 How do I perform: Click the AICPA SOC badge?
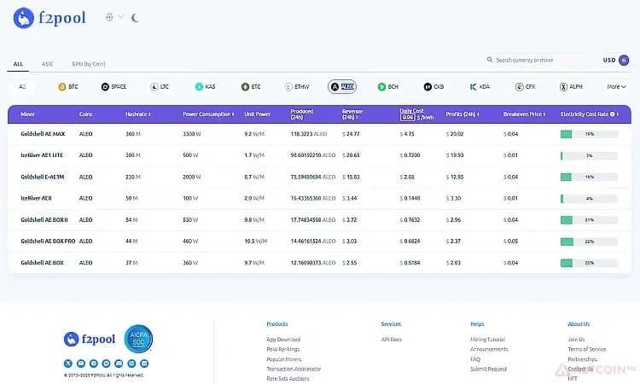click(138, 339)
